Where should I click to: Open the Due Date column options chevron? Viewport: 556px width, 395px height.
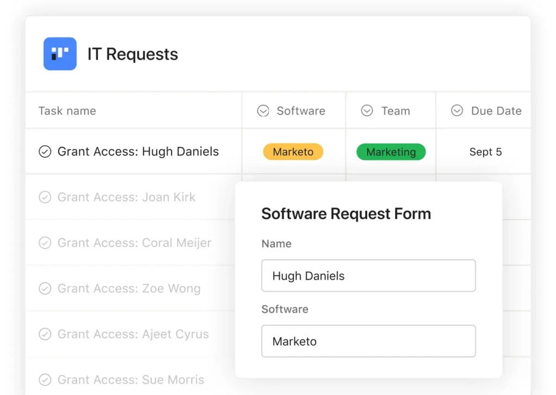pyautogui.click(x=457, y=111)
